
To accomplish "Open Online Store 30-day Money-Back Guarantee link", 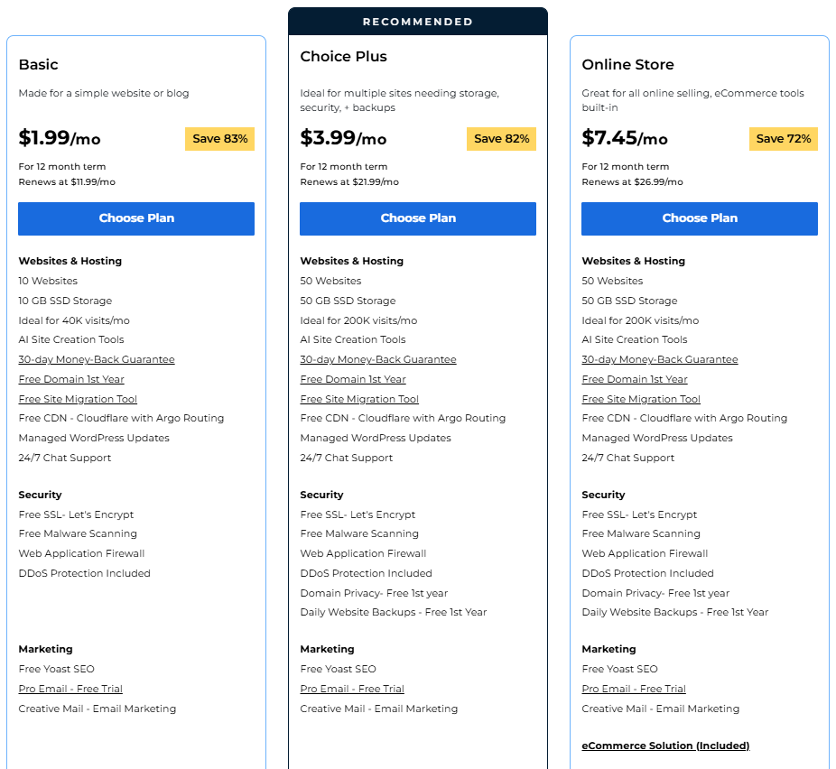I will pyautogui.click(x=660, y=359).
